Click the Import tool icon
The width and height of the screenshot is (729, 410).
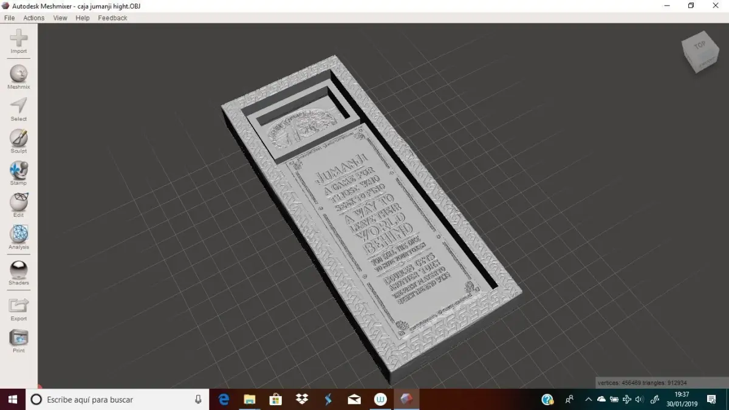tap(19, 38)
